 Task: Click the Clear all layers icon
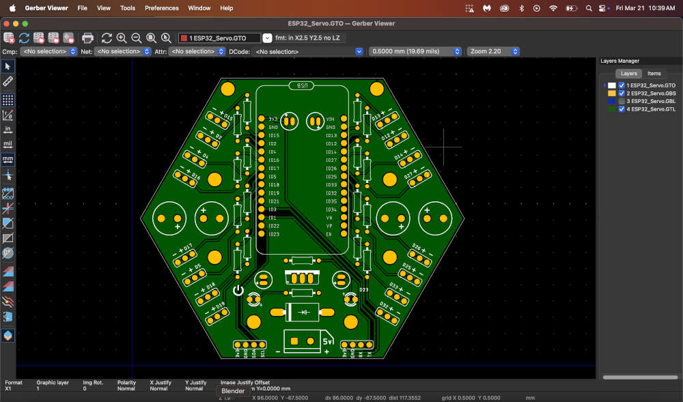tap(9, 38)
